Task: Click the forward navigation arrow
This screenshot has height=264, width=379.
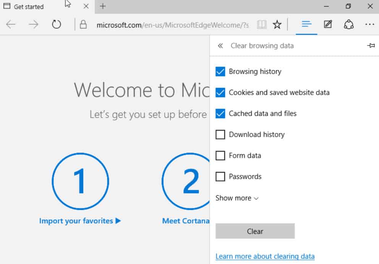Action: point(33,24)
